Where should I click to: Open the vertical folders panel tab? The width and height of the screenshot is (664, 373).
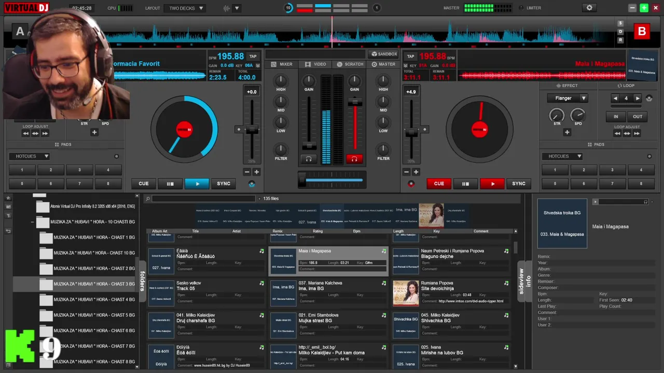(142, 280)
